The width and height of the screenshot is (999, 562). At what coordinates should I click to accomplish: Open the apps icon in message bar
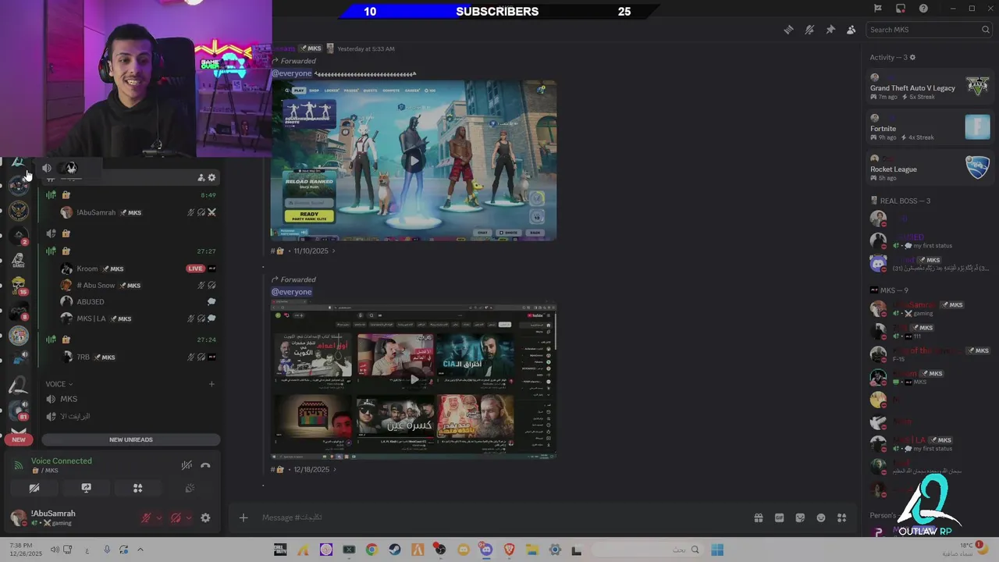tap(841, 518)
